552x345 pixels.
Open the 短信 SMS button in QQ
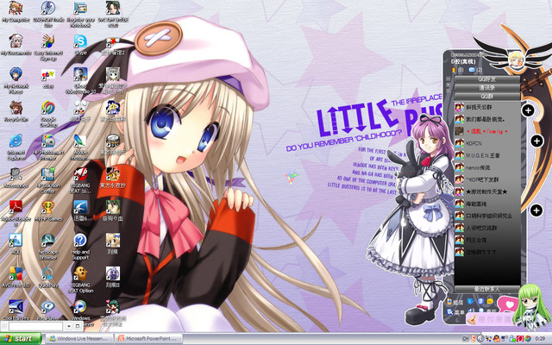(x=455, y=302)
